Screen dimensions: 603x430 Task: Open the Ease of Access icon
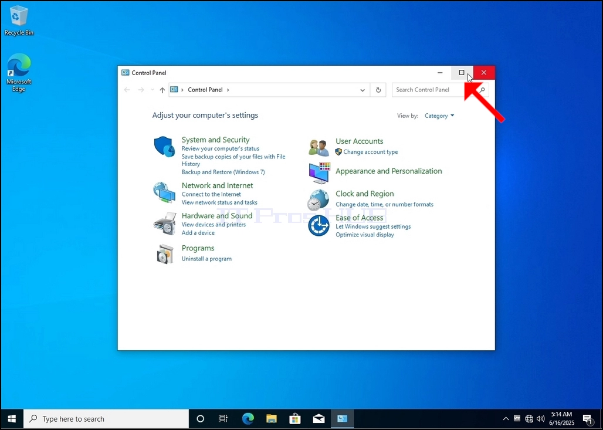(x=319, y=225)
